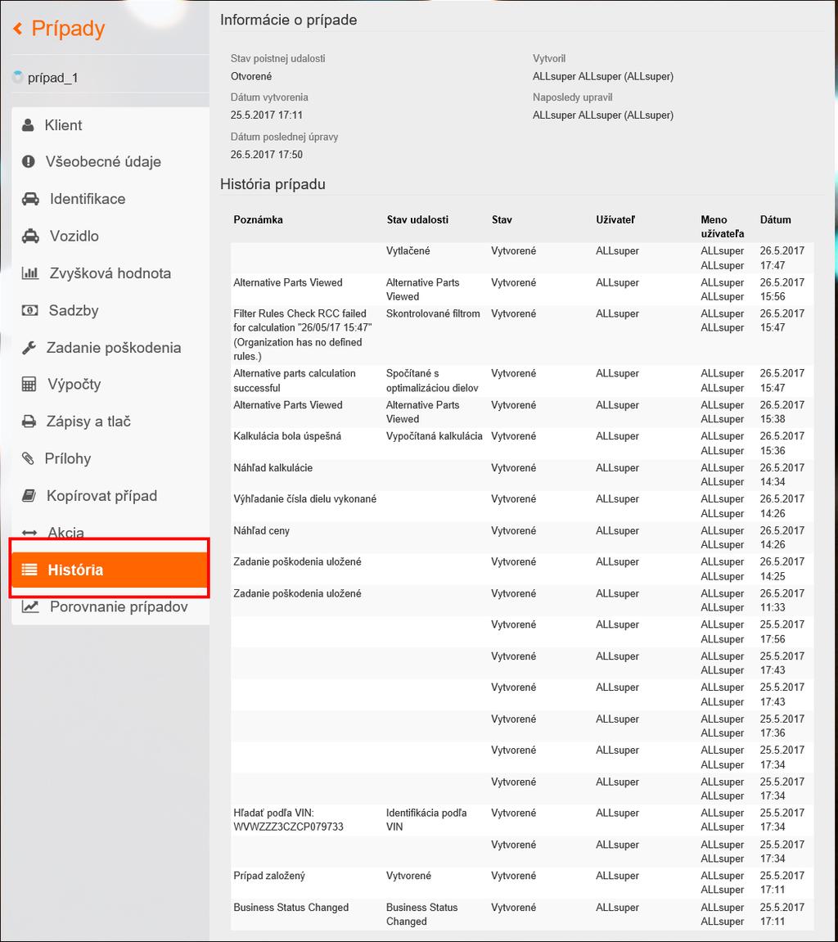Open the Prípady link

68,29
